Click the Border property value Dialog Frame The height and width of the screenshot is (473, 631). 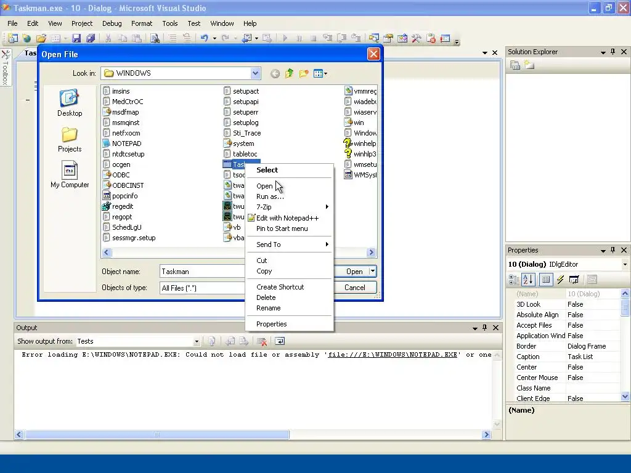coord(593,346)
